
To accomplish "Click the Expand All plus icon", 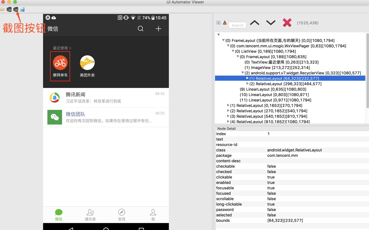I will coord(219,23).
